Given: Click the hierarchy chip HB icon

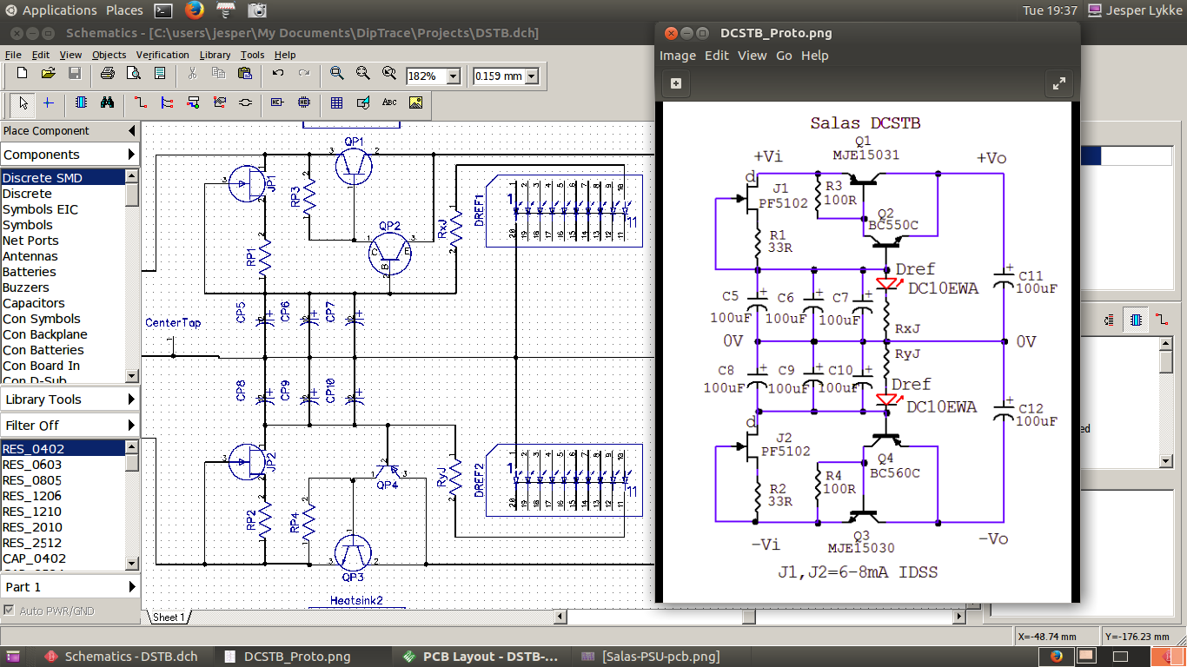Looking at the screenshot, I should click(304, 102).
